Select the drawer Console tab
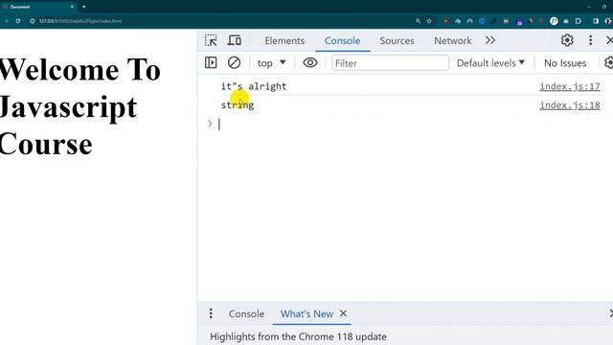The height and width of the screenshot is (345, 613). pyautogui.click(x=246, y=313)
